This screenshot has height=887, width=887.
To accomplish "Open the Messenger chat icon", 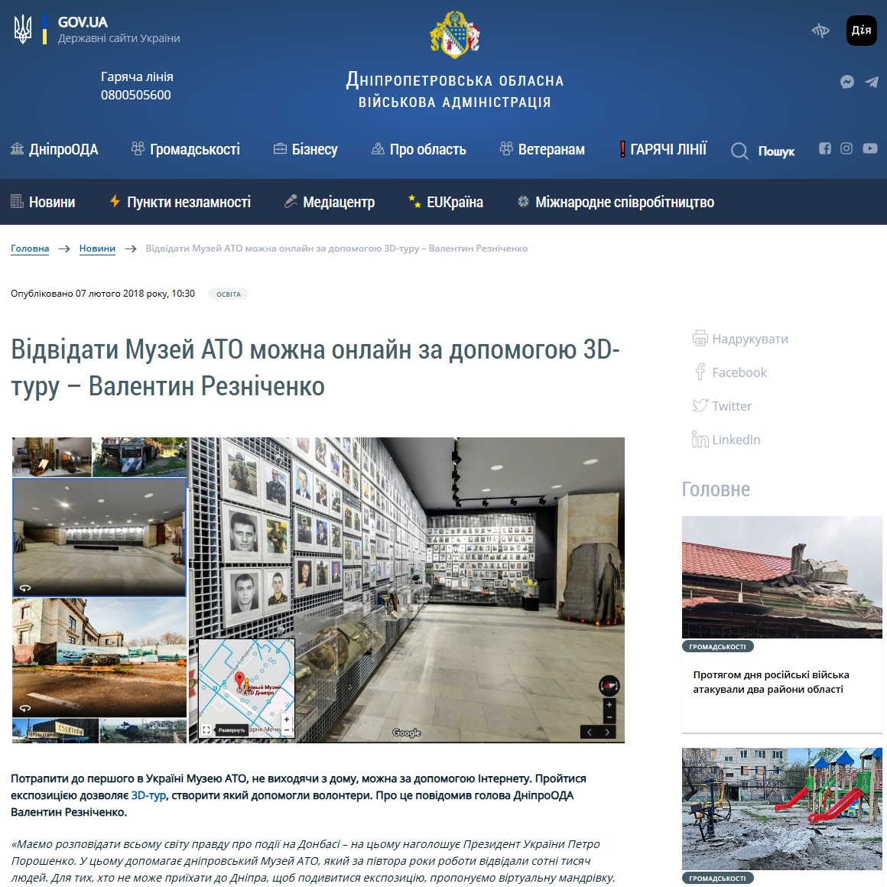I will [x=846, y=82].
